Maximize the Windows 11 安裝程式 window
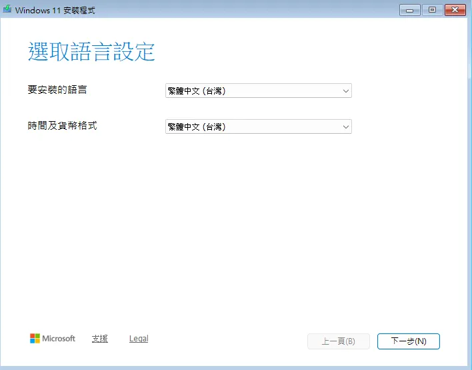The image size is (472, 370). (x=432, y=10)
